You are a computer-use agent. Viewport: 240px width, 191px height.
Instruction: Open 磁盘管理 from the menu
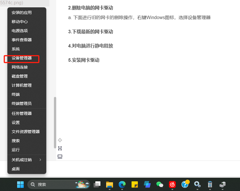27,76
